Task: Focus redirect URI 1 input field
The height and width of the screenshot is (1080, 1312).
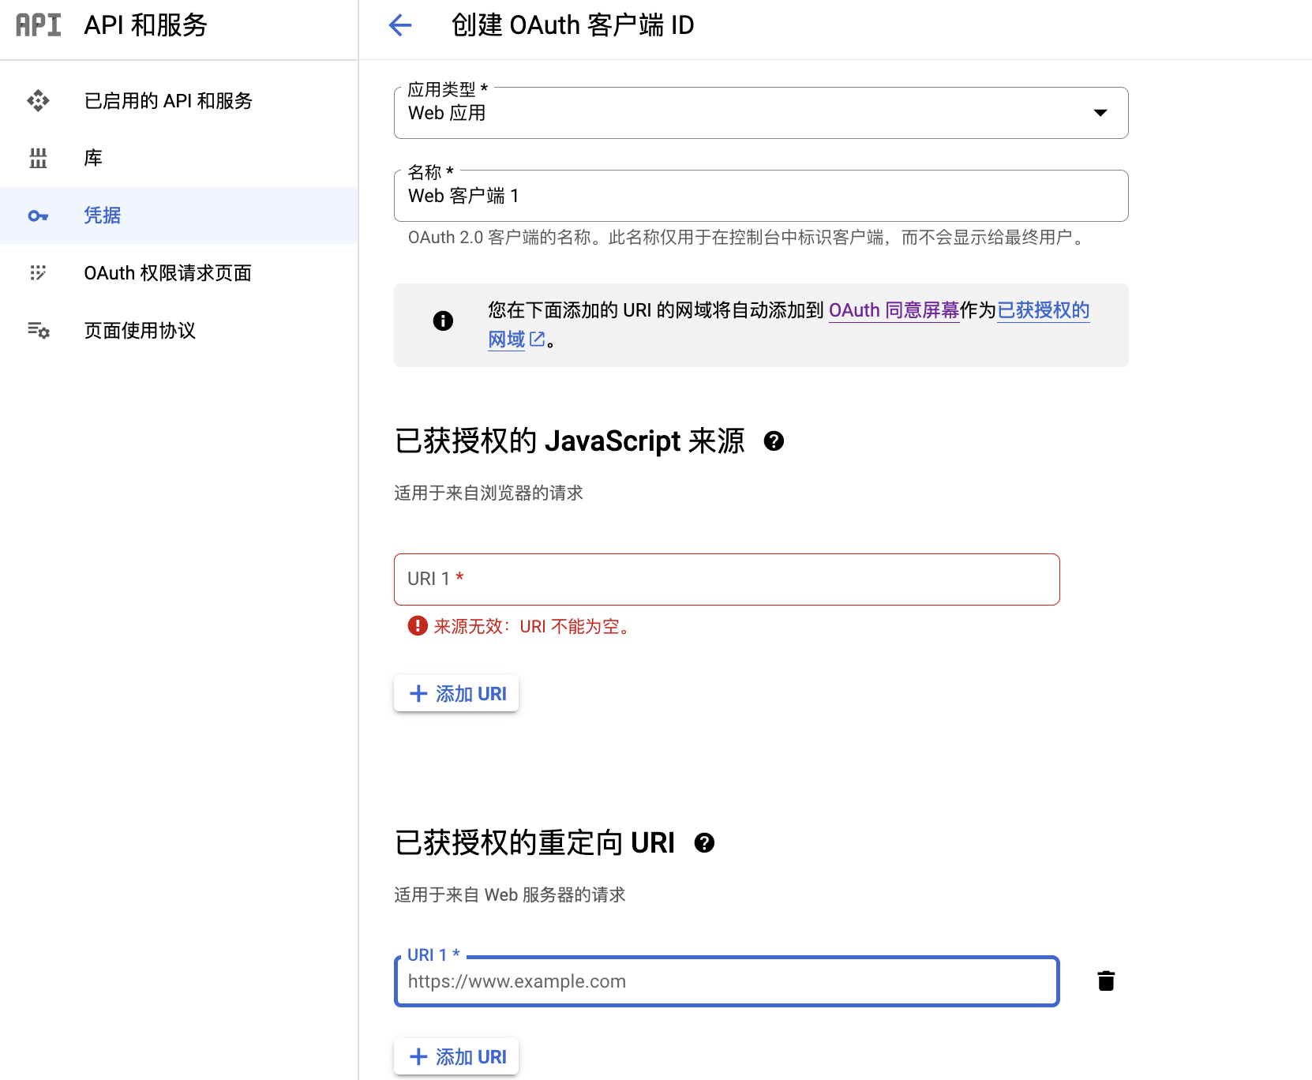Action: point(726,981)
